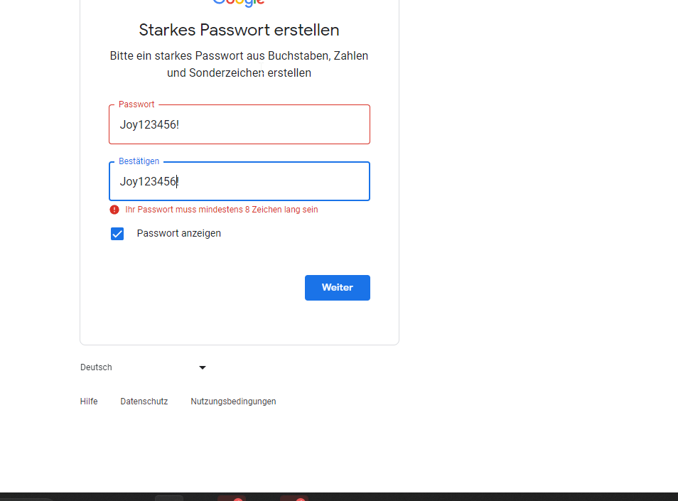
Task: Open the Nutzungsbedingungen link
Action: 233,402
